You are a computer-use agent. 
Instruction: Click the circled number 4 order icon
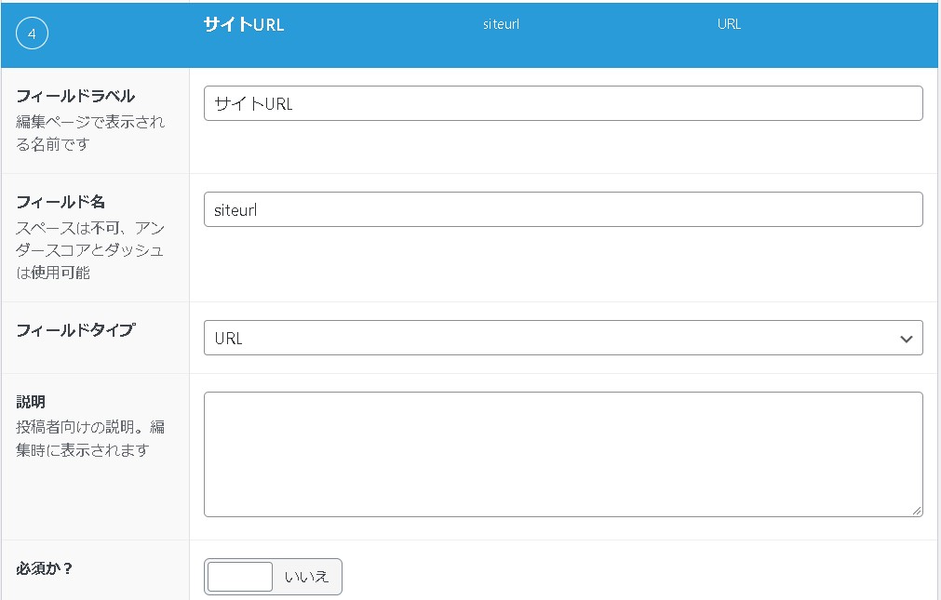tap(32, 34)
